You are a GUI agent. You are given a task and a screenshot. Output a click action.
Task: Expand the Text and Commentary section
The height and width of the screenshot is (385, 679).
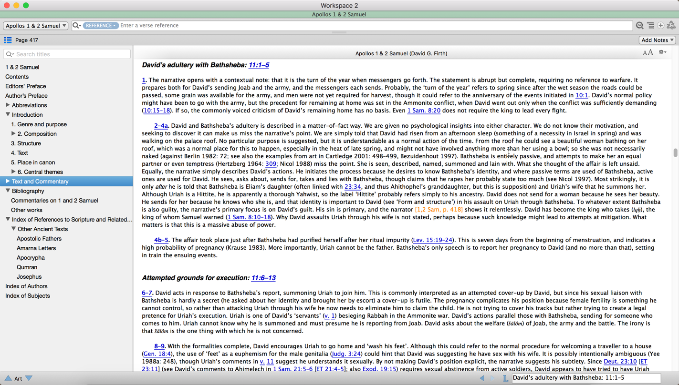8,181
